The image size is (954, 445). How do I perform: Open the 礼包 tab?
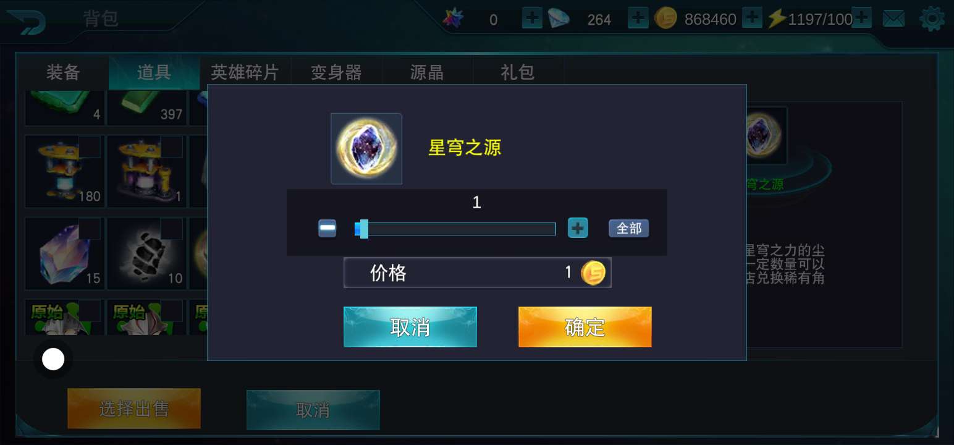click(x=518, y=72)
